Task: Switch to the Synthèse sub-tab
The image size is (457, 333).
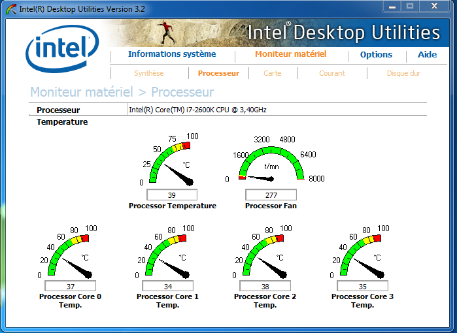Action: [x=148, y=73]
